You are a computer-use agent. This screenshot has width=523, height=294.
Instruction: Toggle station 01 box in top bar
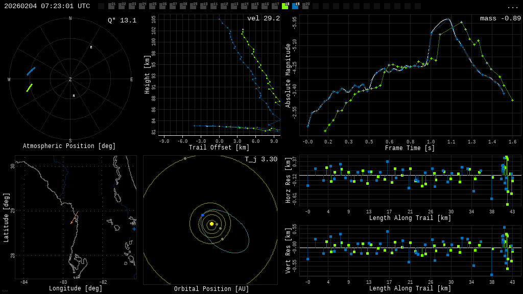click(x=111, y=6)
